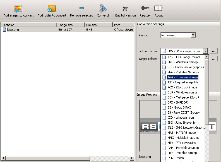Click the browse button beside Output format

click(213, 51)
